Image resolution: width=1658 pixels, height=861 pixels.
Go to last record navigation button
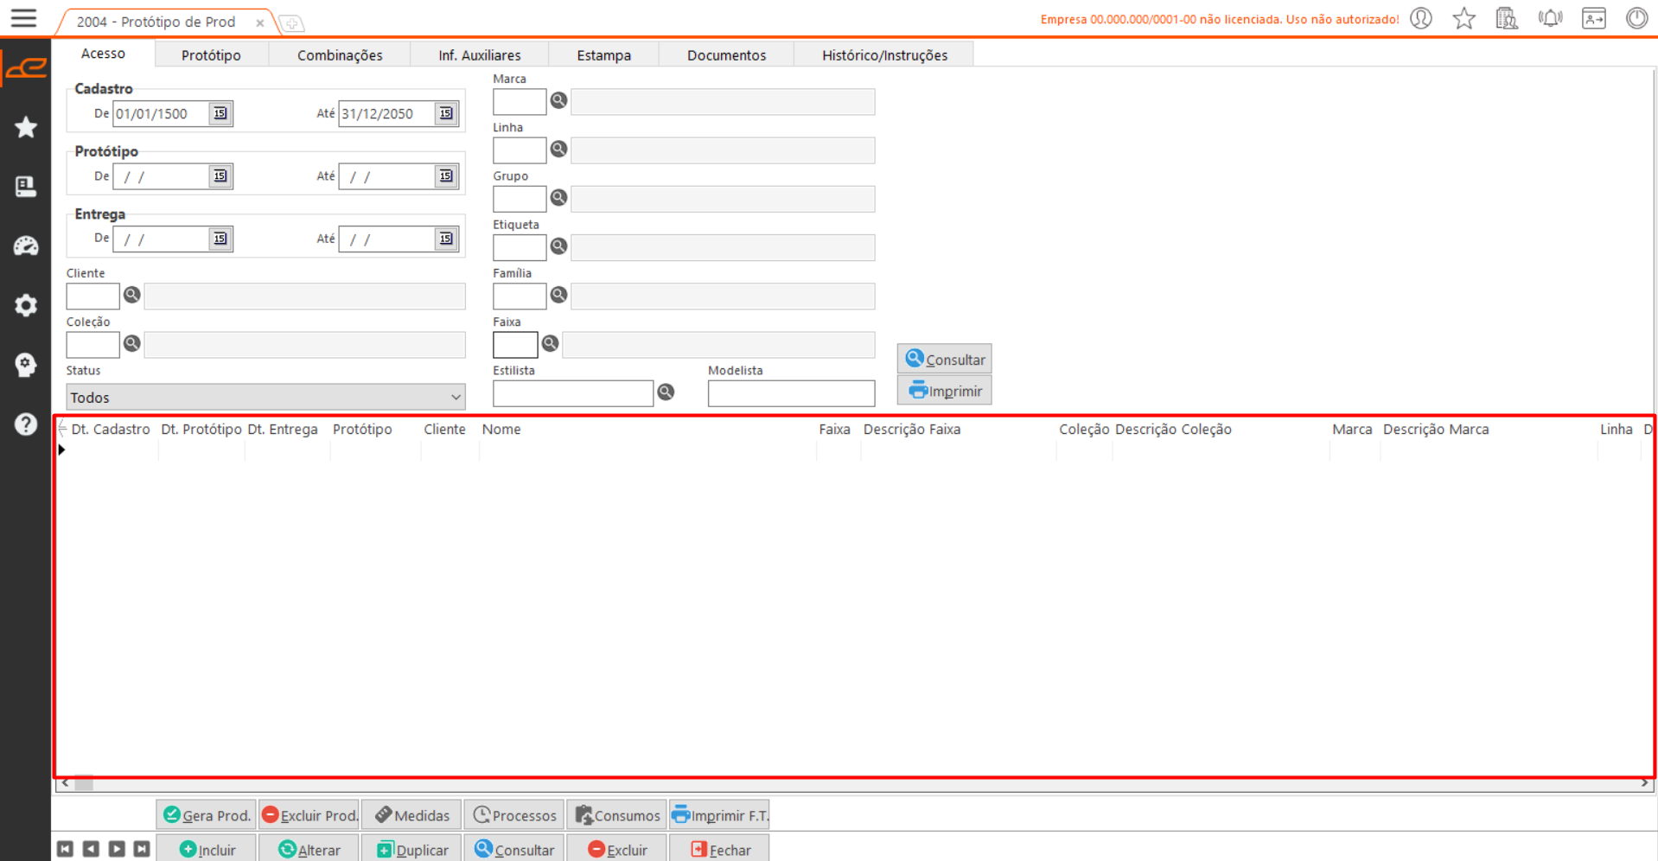[x=142, y=850]
